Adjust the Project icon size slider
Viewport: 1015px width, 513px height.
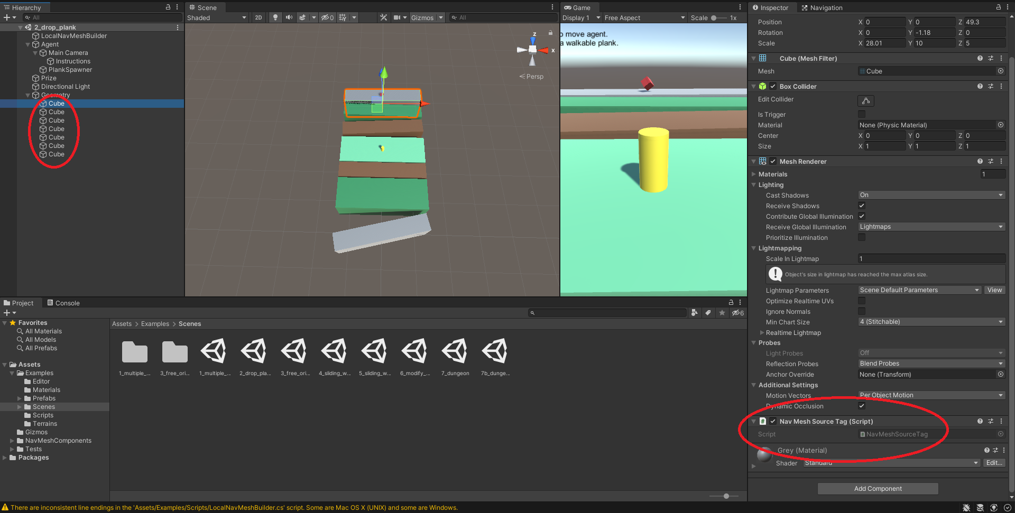coord(726,496)
